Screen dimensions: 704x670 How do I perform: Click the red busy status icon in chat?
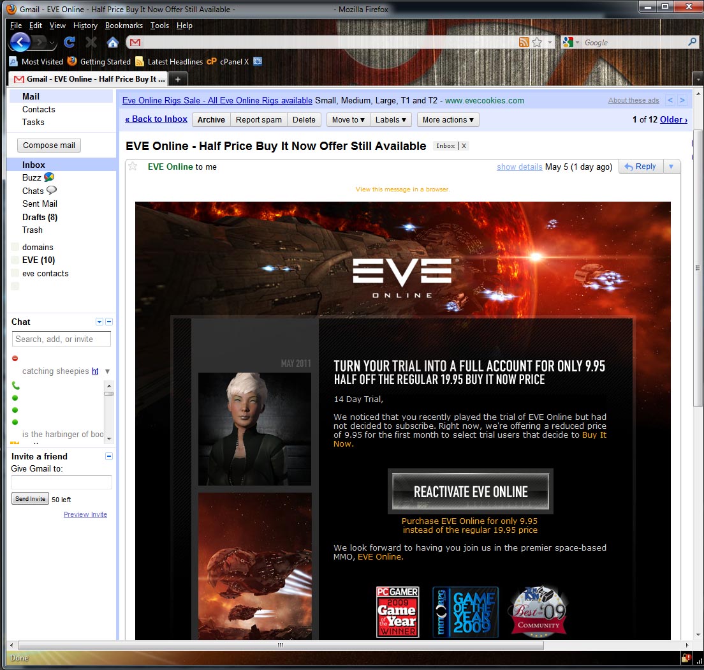coord(15,358)
